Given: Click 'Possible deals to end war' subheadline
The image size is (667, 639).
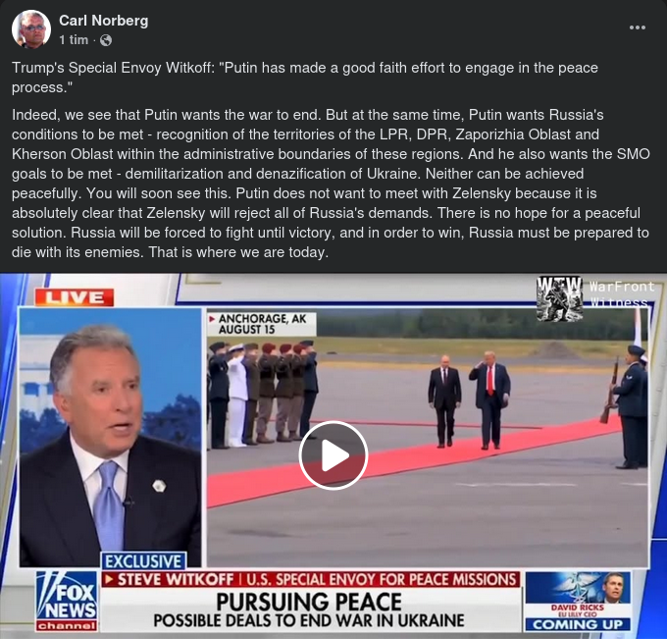Looking at the screenshot, I should (309, 620).
